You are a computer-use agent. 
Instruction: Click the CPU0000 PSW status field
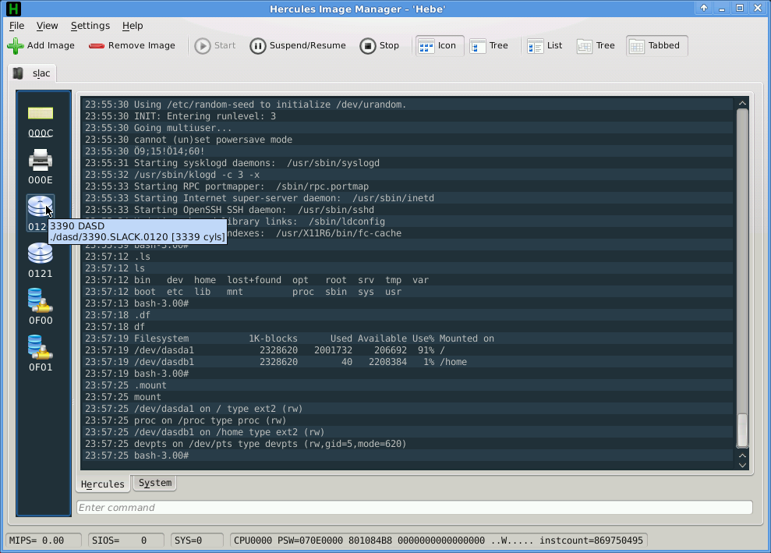tap(438, 541)
